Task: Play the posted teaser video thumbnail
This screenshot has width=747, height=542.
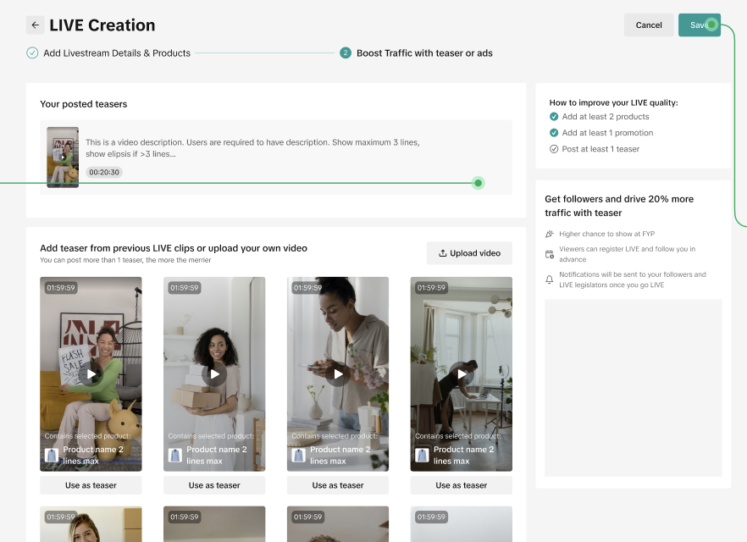Action: click(x=63, y=157)
